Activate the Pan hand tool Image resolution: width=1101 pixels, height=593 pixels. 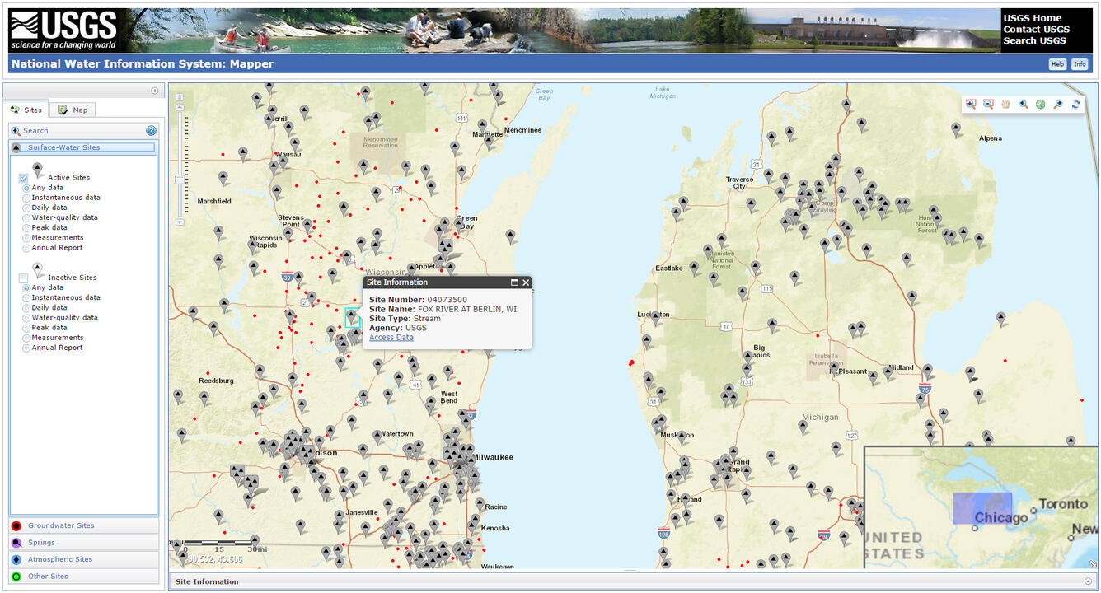point(1005,104)
